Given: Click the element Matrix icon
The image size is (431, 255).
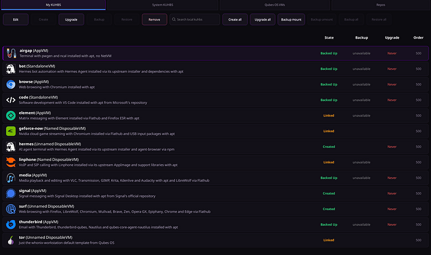Looking at the screenshot, I should click(x=11, y=115).
